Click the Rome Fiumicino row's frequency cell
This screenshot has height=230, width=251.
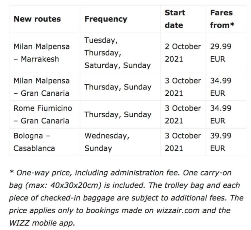click(x=118, y=114)
